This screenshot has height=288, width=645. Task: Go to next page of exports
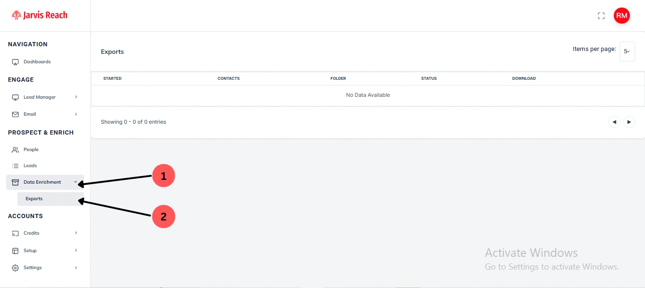(629, 122)
